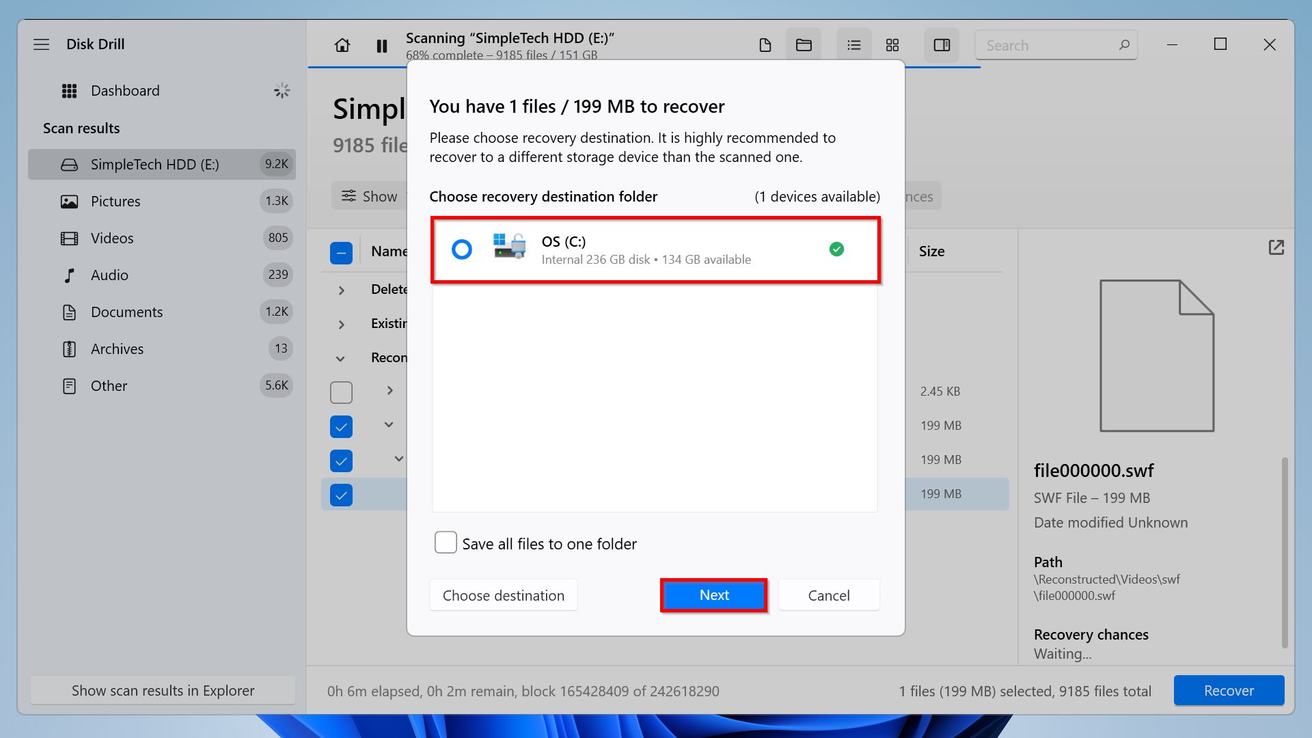Open Videos category
Image resolution: width=1312 pixels, height=738 pixels.
pos(162,238)
